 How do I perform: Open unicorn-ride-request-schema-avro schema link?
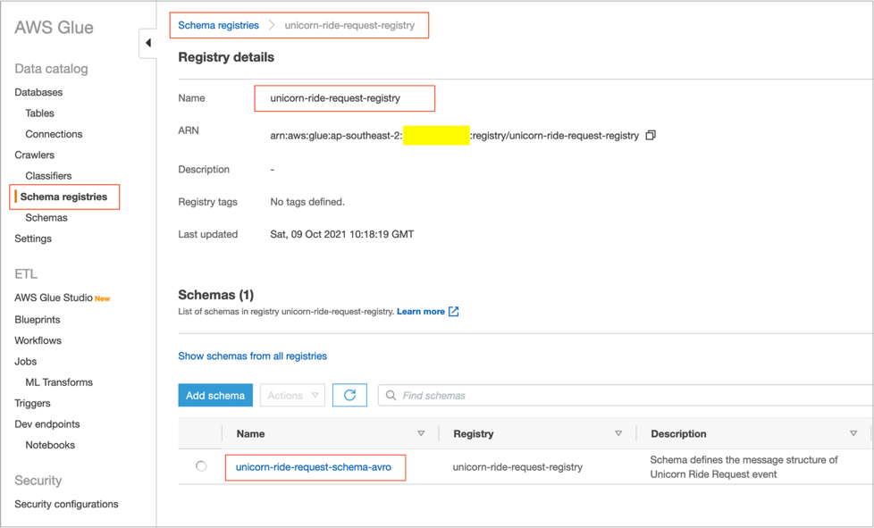coord(314,467)
